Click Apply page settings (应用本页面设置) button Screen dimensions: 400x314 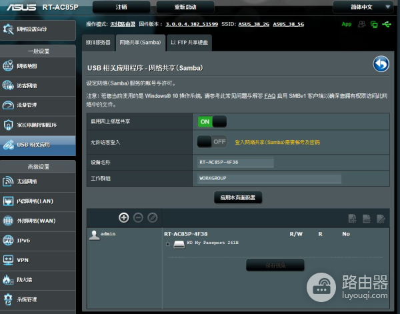click(238, 198)
